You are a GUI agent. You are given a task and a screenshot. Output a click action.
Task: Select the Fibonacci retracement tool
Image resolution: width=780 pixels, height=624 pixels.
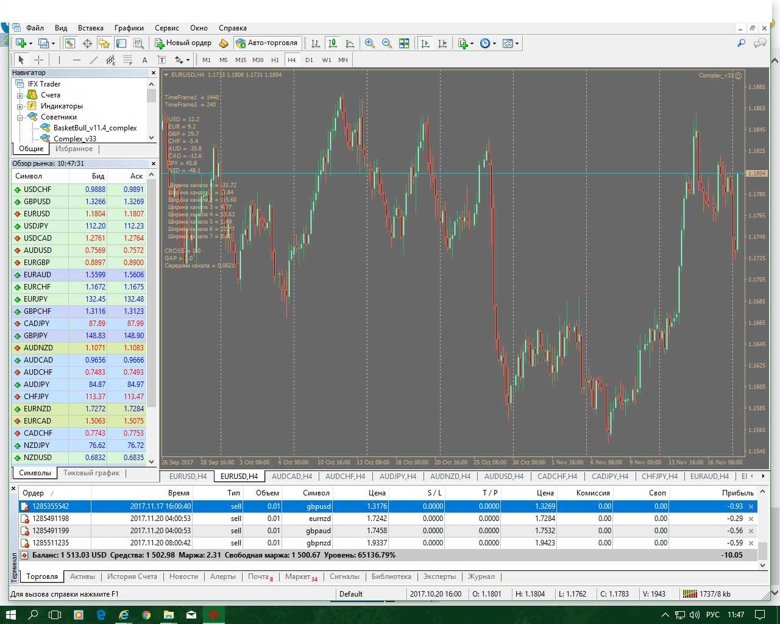(127, 60)
